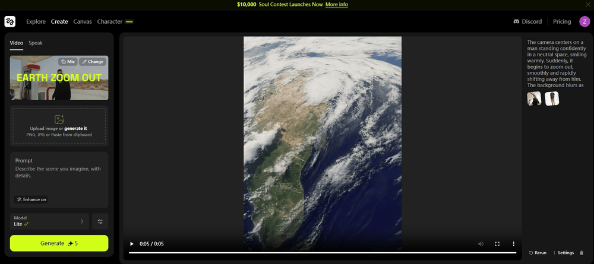Click the Earth satellite video frame
The width and height of the screenshot is (594, 264).
[323, 143]
